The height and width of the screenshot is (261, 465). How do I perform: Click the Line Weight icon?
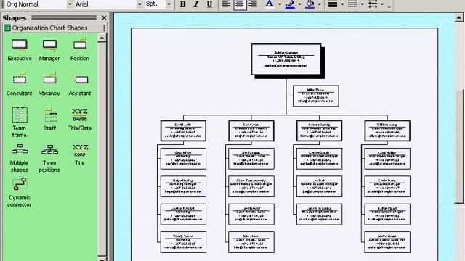point(333,4)
